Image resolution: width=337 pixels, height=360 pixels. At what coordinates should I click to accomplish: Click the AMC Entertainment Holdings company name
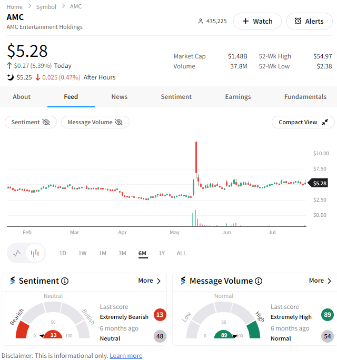(x=45, y=27)
